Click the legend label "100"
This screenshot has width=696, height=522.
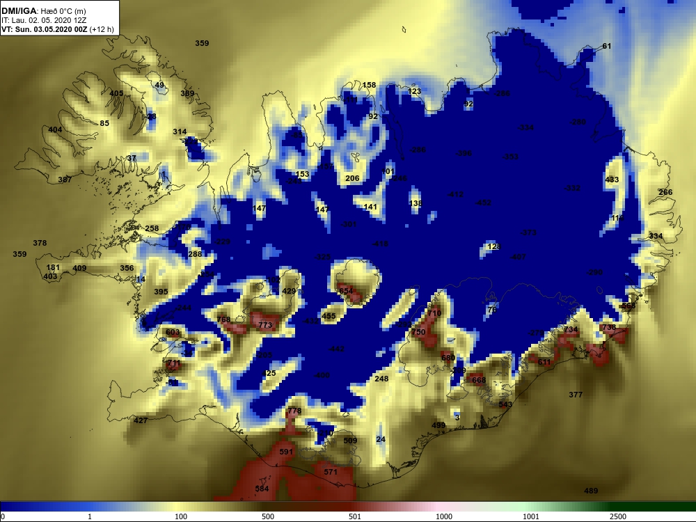(x=181, y=516)
